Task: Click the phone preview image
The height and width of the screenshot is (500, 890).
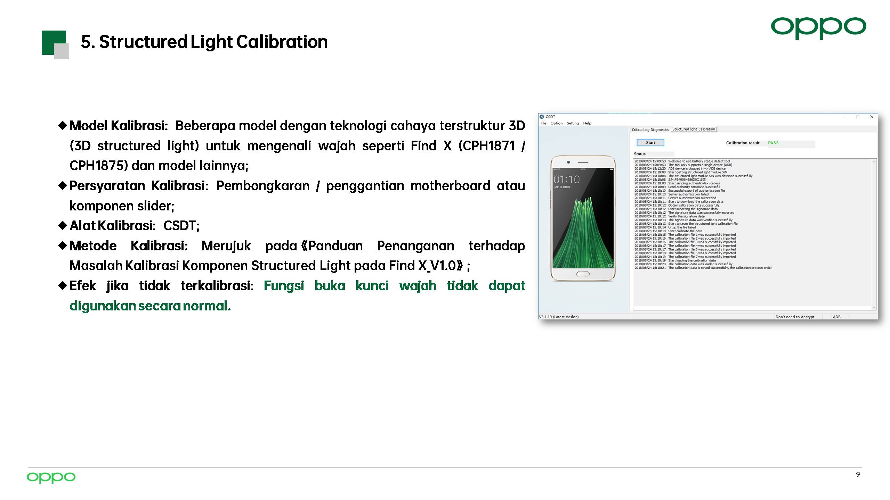Action: pos(583,218)
